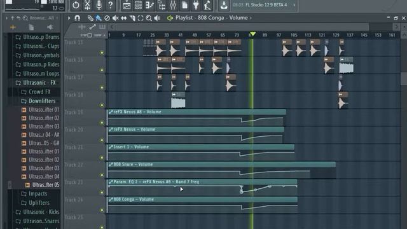This screenshot has width=407, height=229.
Task: Click the 'reFX Nexus #8 - Volume' clip title
Action: pos(137,112)
